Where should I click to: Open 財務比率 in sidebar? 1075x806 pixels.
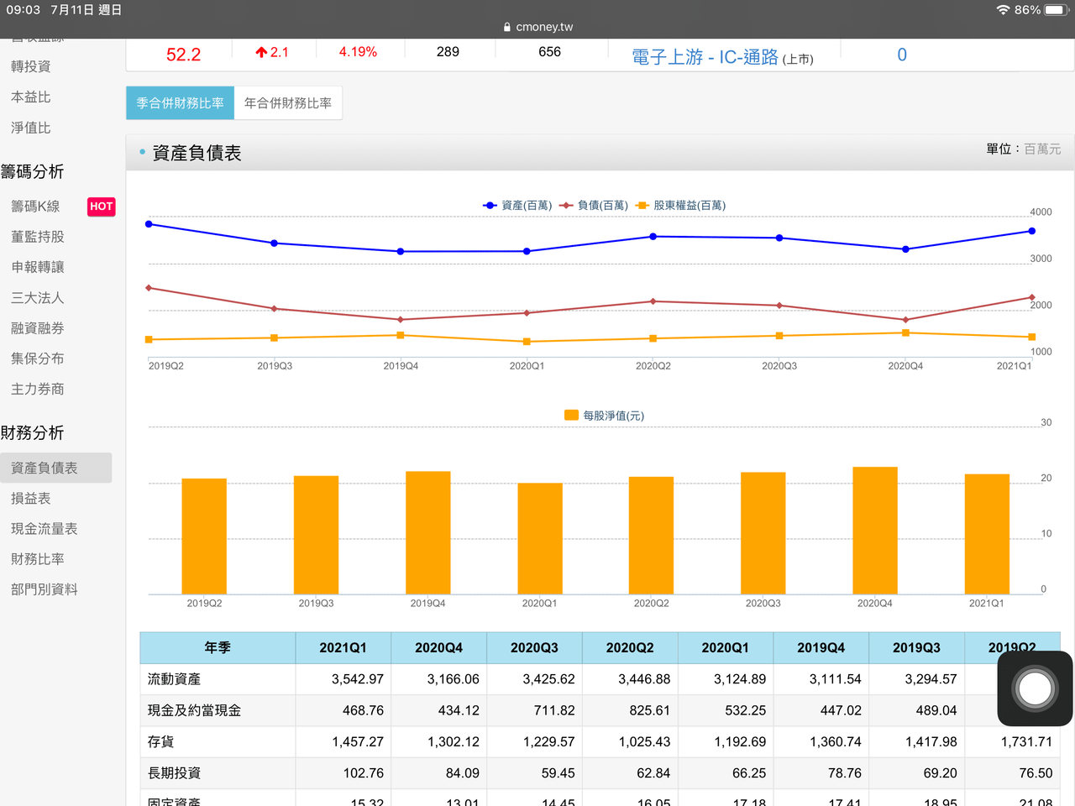click(38, 559)
